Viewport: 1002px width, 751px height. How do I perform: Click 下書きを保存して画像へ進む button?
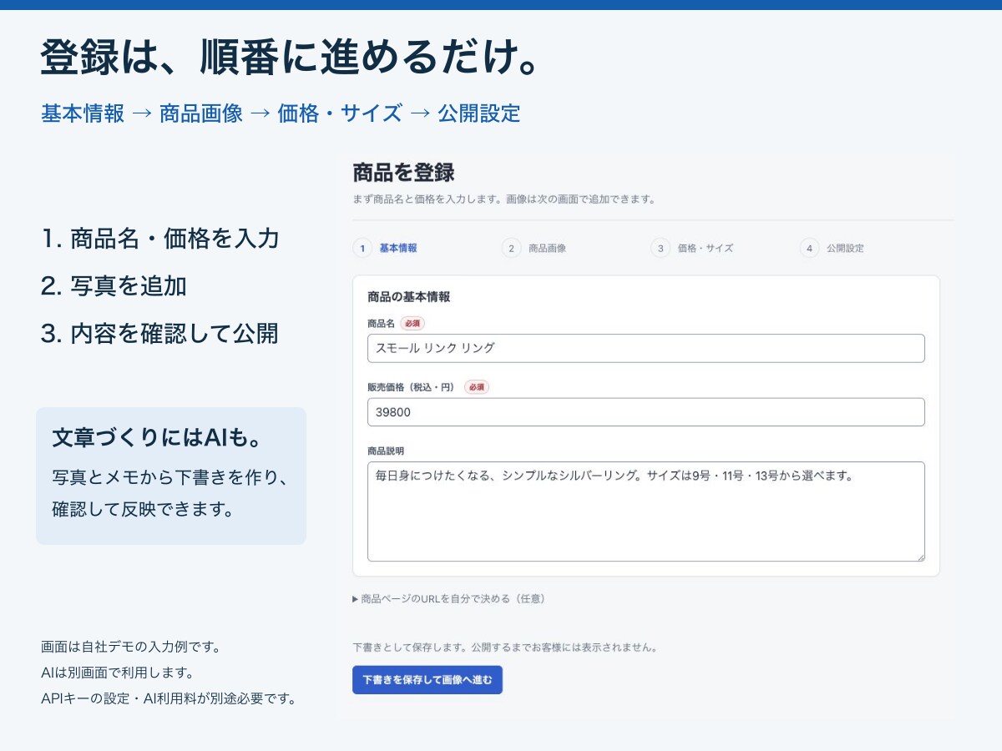[428, 679]
